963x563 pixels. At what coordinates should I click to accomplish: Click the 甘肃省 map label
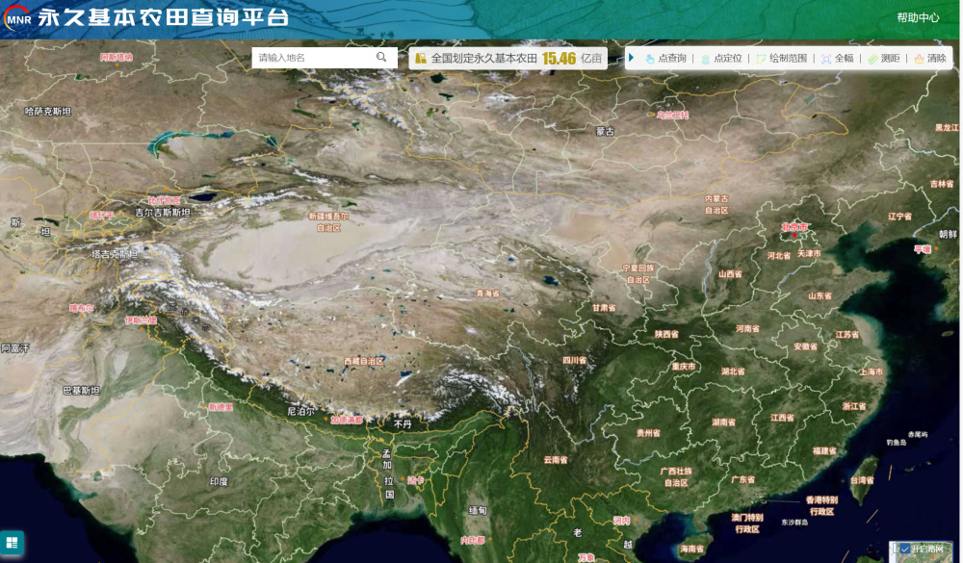[x=604, y=308]
